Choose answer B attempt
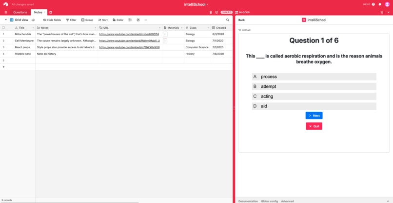This screenshot has height=203, width=393. click(x=314, y=86)
